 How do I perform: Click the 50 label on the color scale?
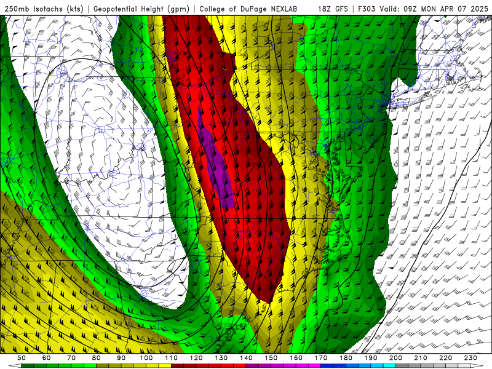pyautogui.click(x=22, y=358)
